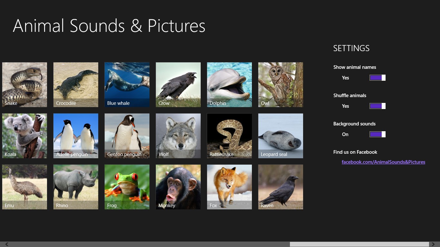The image size is (440, 247).
Task: Disable the Shuffle animals switch
Action: (x=377, y=106)
